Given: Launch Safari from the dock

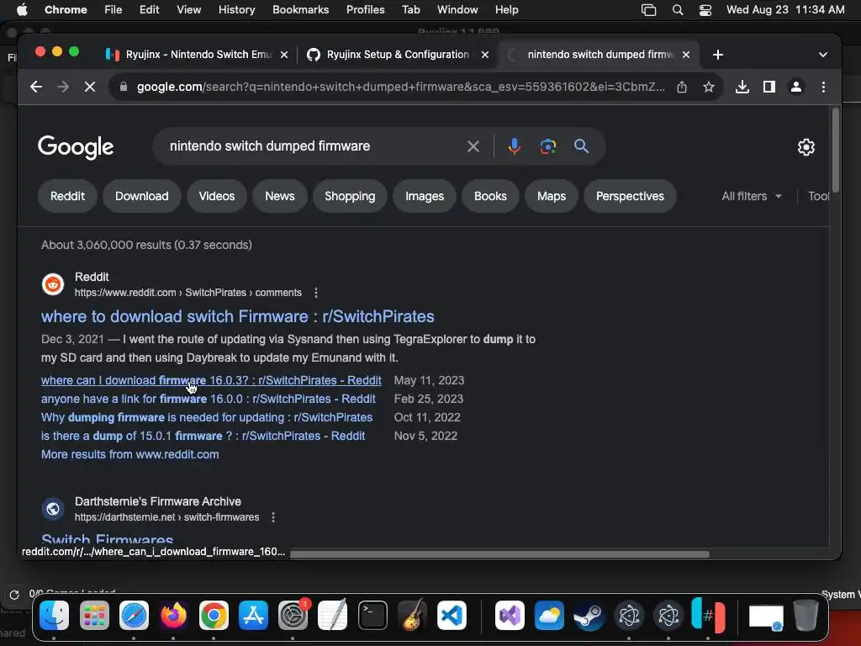Looking at the screenshot, I should tap(134, 615).
